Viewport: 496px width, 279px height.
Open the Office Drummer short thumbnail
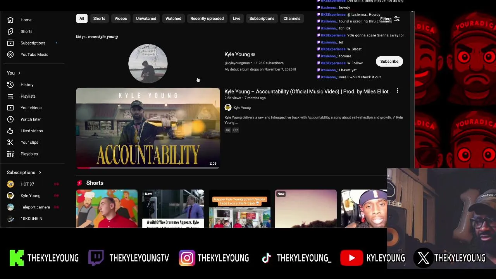coord(173,208)
